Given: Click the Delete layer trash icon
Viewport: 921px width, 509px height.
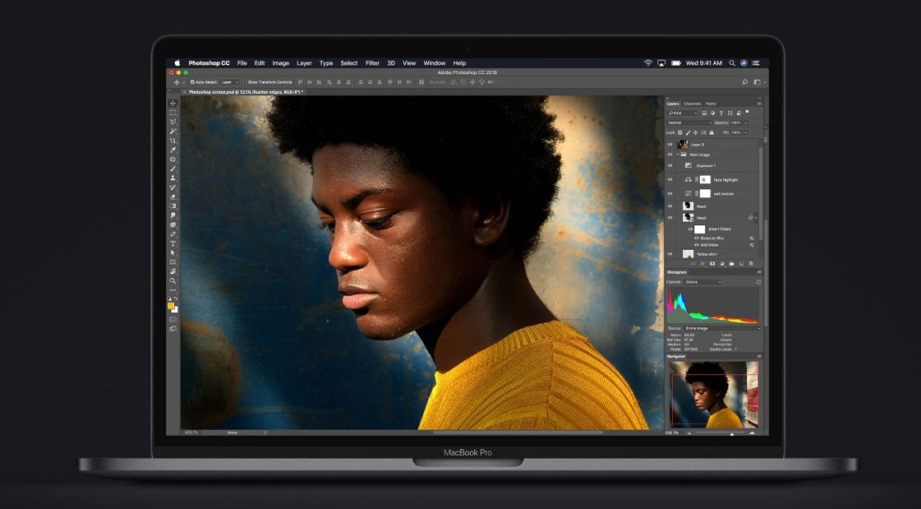Looking at the screenshot, I should 750,264.
